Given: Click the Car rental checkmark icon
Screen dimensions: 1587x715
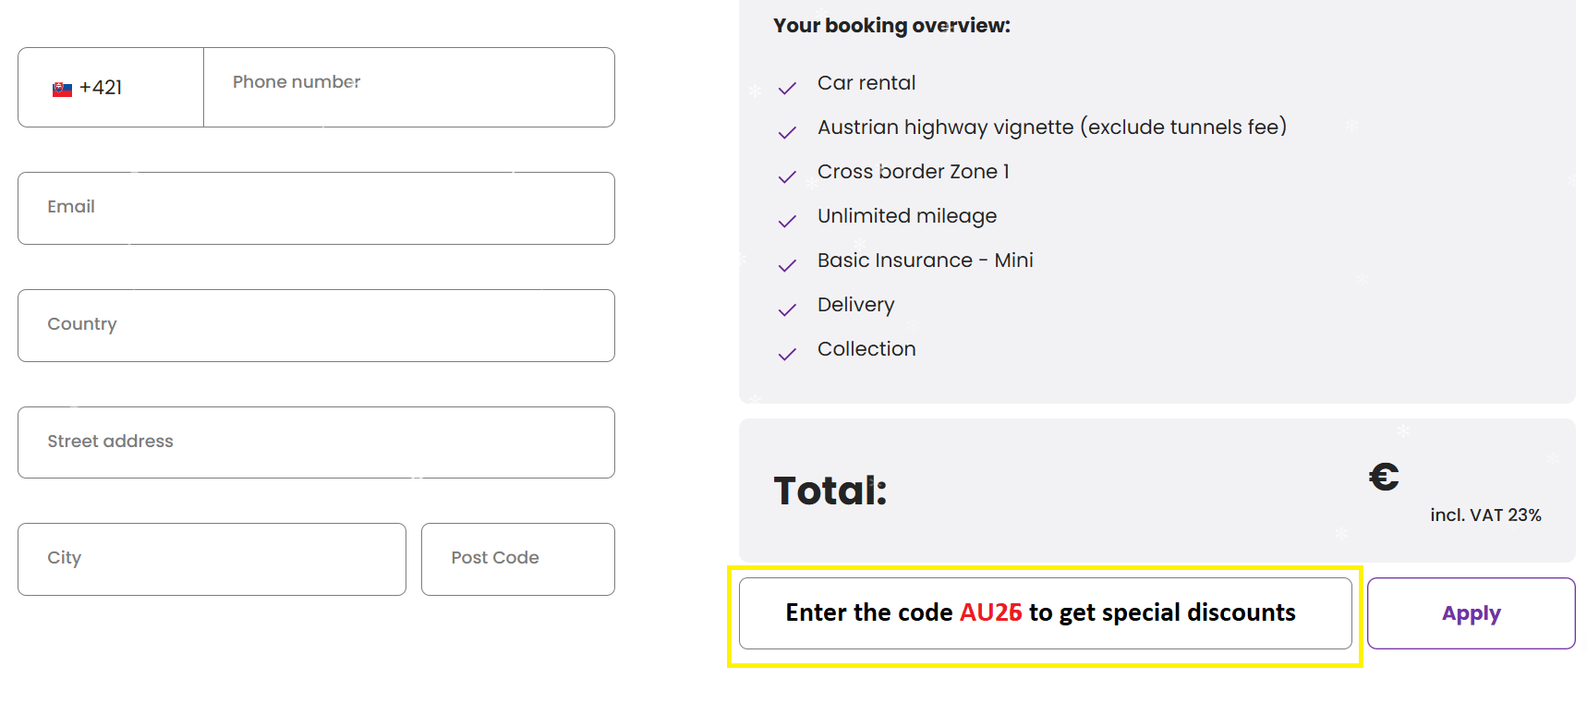Looking at the screenshot, I should coord(787,89).
